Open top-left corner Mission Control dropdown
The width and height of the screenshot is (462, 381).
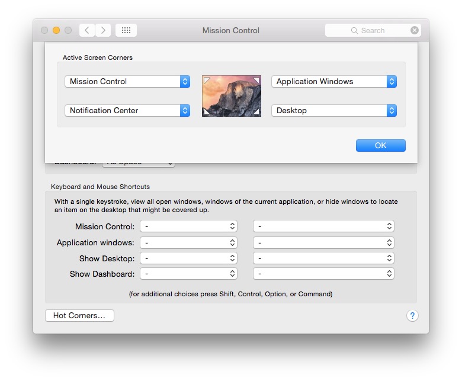point(127,82)
